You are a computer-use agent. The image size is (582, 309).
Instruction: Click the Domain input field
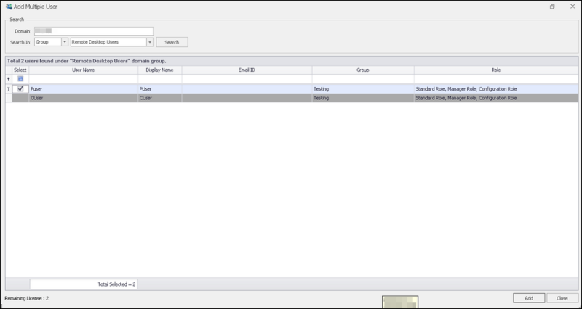point(98,31)
